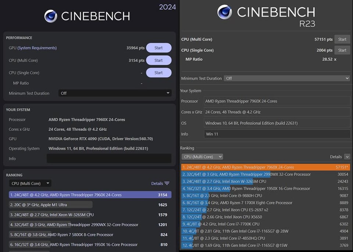Click the Cinebench R23 logo sphere icon

(224, 12)
